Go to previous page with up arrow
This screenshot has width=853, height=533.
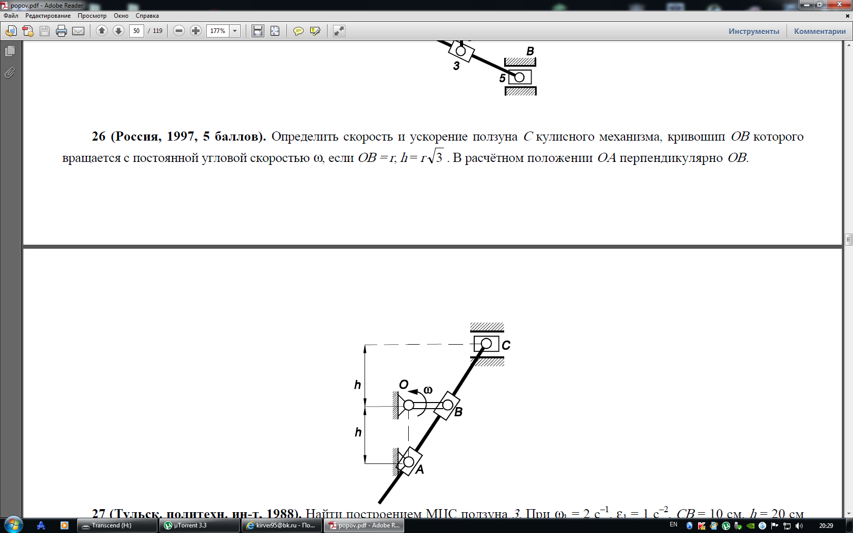(102, 31)
